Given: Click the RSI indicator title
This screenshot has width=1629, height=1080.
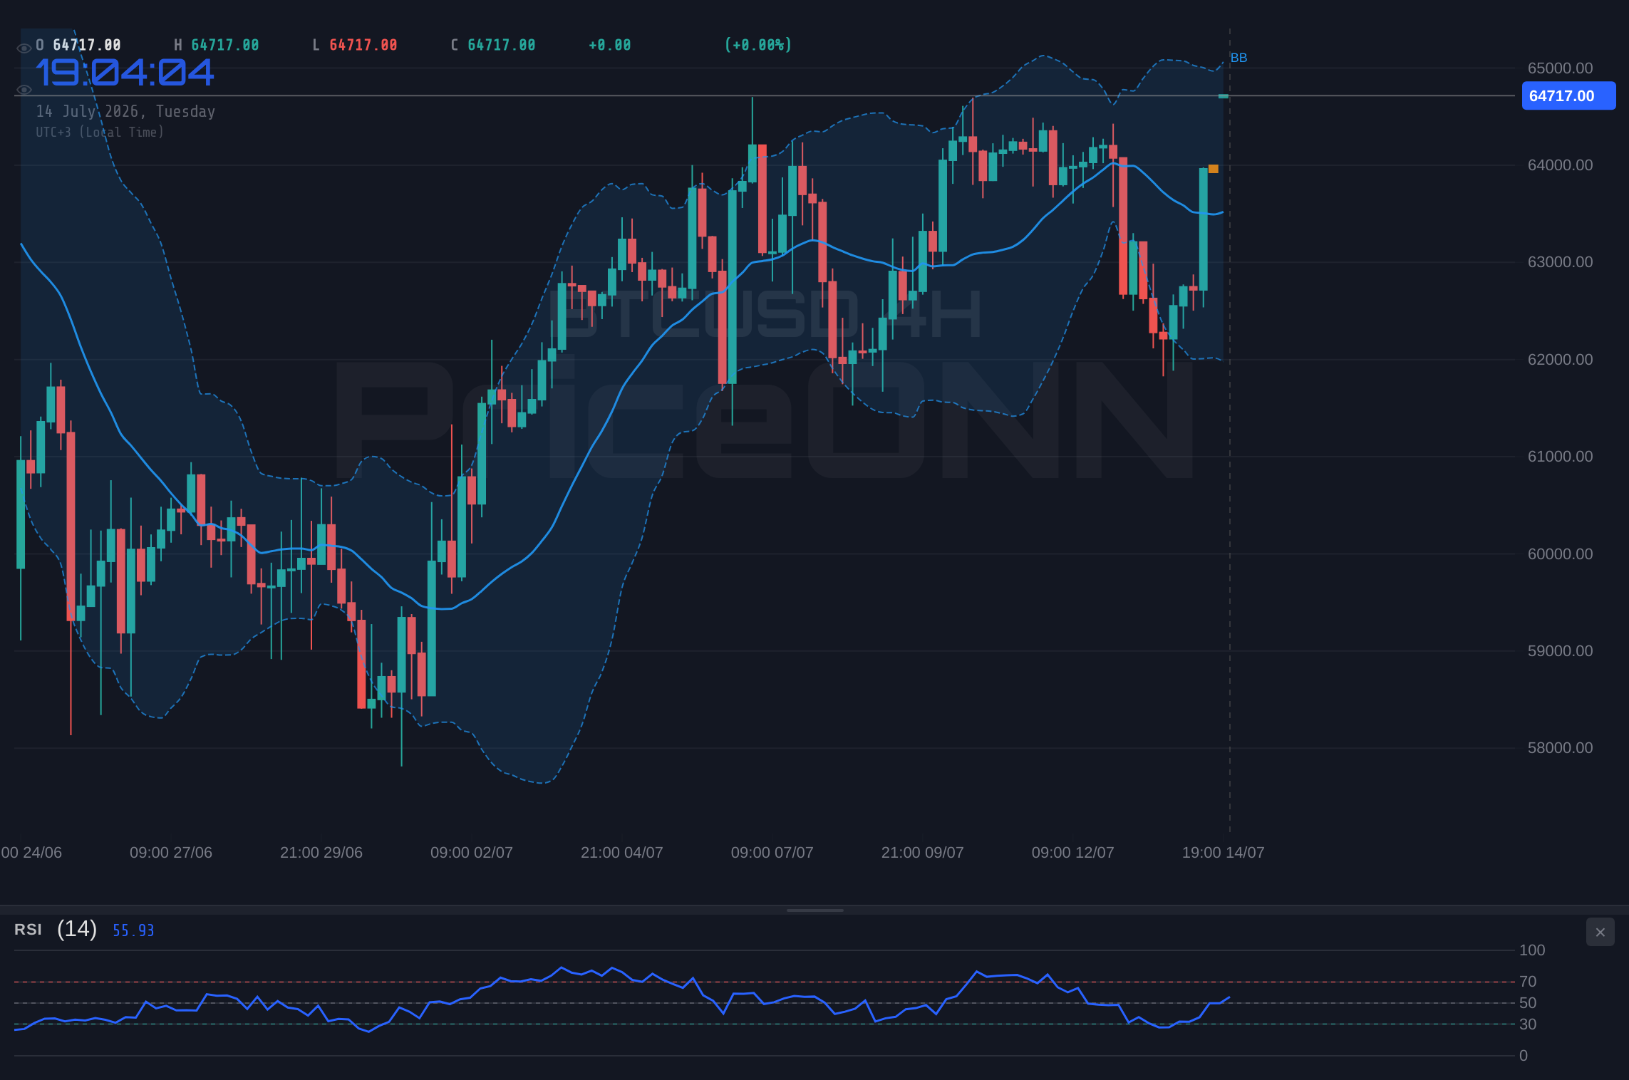Looking at the screenshot, I should (28, 930).
